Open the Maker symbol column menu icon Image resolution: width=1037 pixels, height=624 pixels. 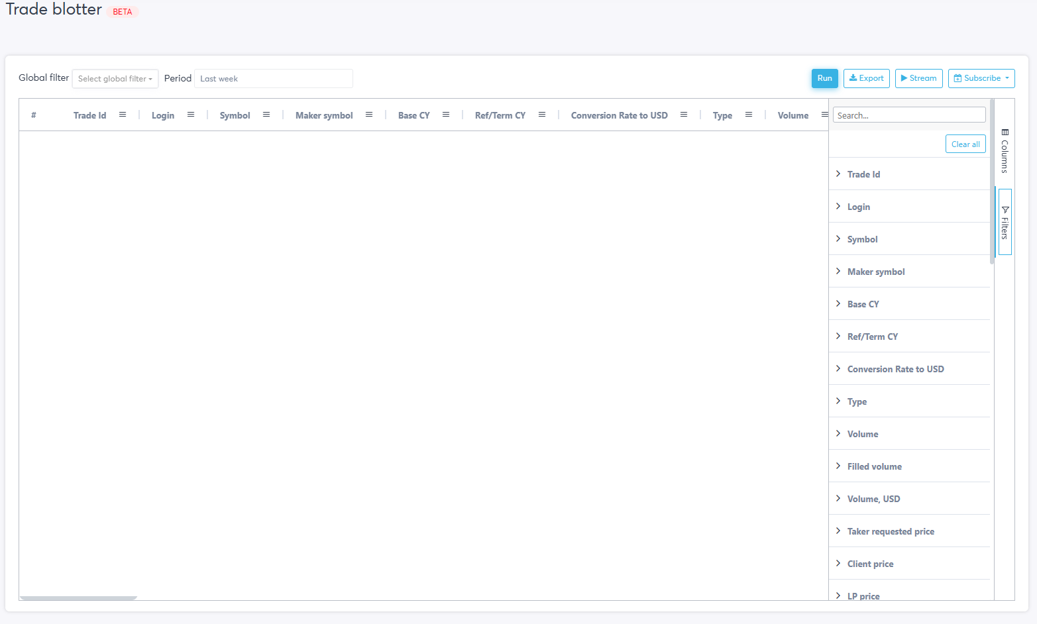click(x=369, y=115)
